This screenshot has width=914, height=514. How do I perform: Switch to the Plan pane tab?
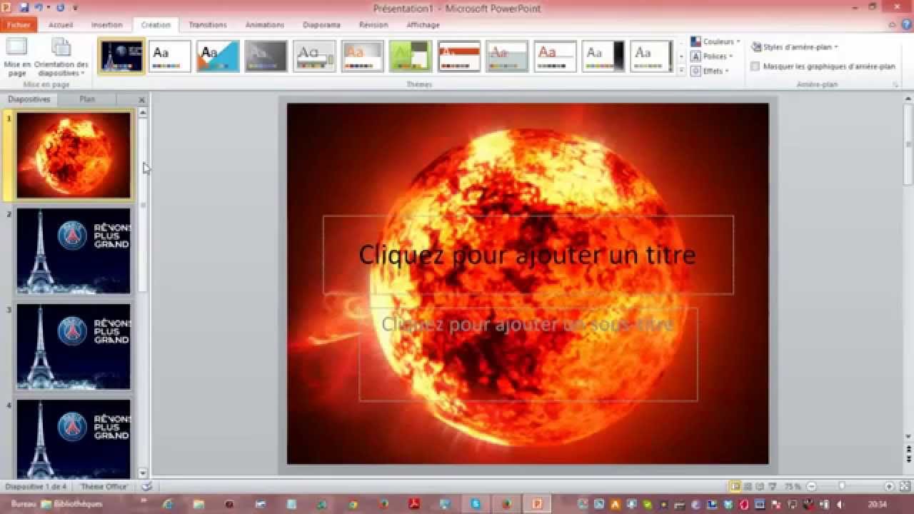pos(87,99)
